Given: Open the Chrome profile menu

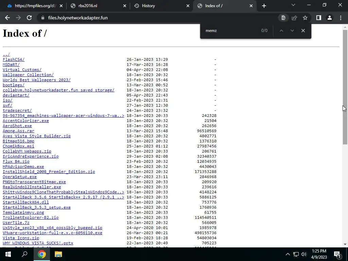Looking at the screenshot, I should (x=330, y=18).
